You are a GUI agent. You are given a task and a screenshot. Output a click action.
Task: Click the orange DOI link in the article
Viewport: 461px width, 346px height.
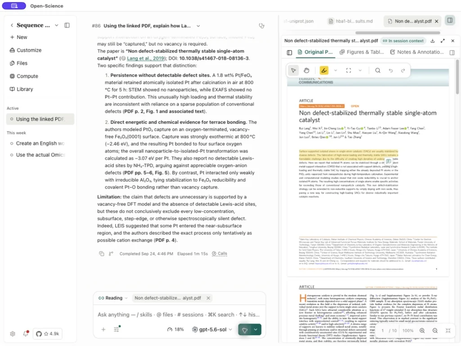(321, 106)
